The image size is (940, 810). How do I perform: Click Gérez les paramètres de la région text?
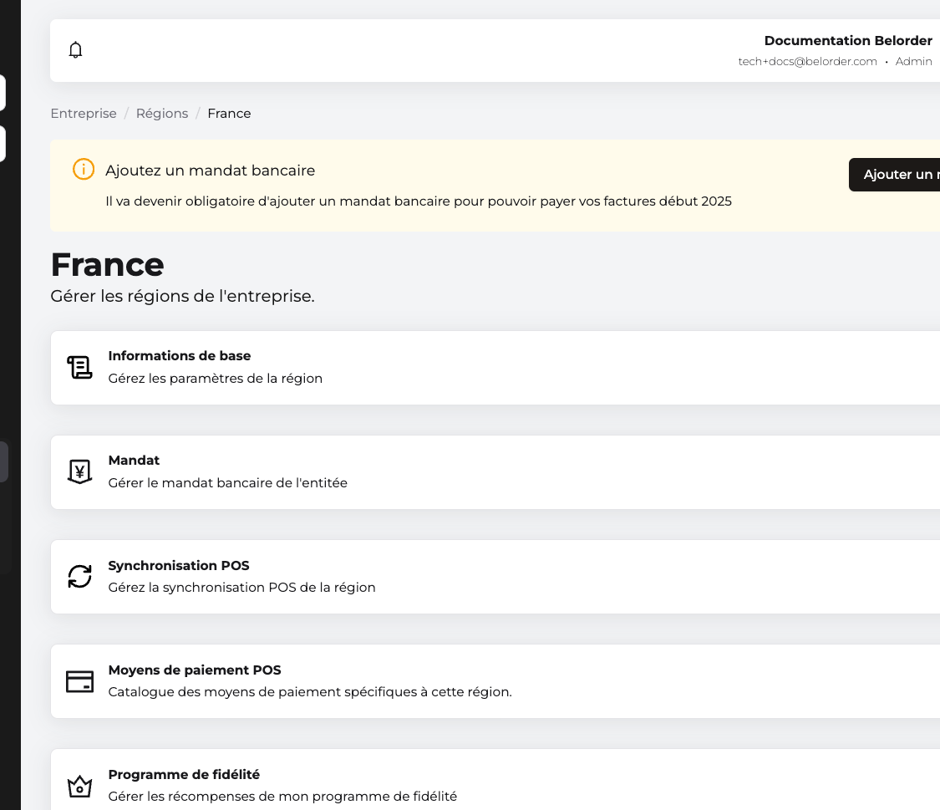216,379
